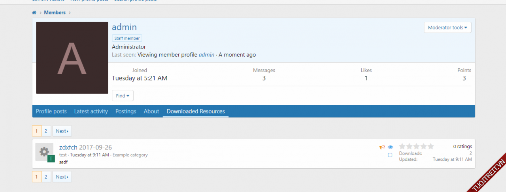506x192 pixels.
Task: Click the orange megaphone icon on resource
Action: click(x=382, y=147)
